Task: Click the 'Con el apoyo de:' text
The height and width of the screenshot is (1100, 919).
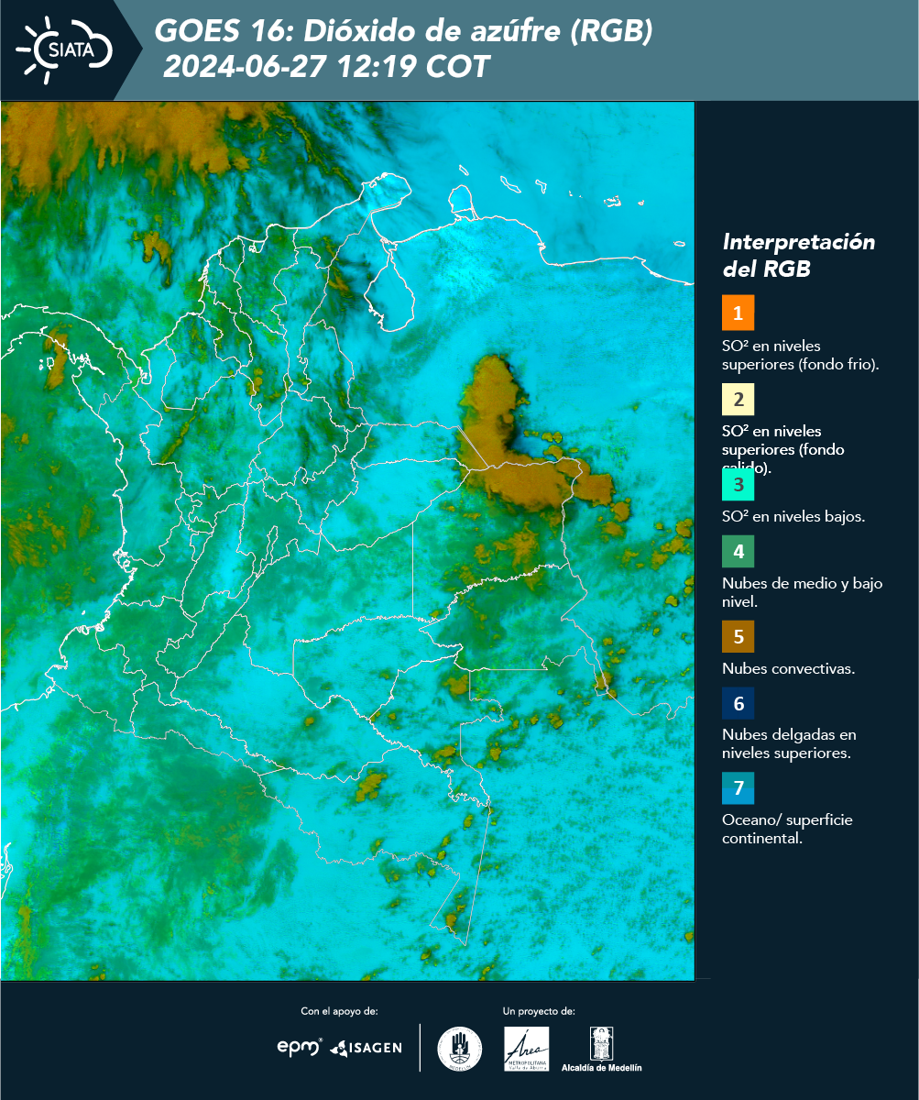Action: [x=339, y=1011]
